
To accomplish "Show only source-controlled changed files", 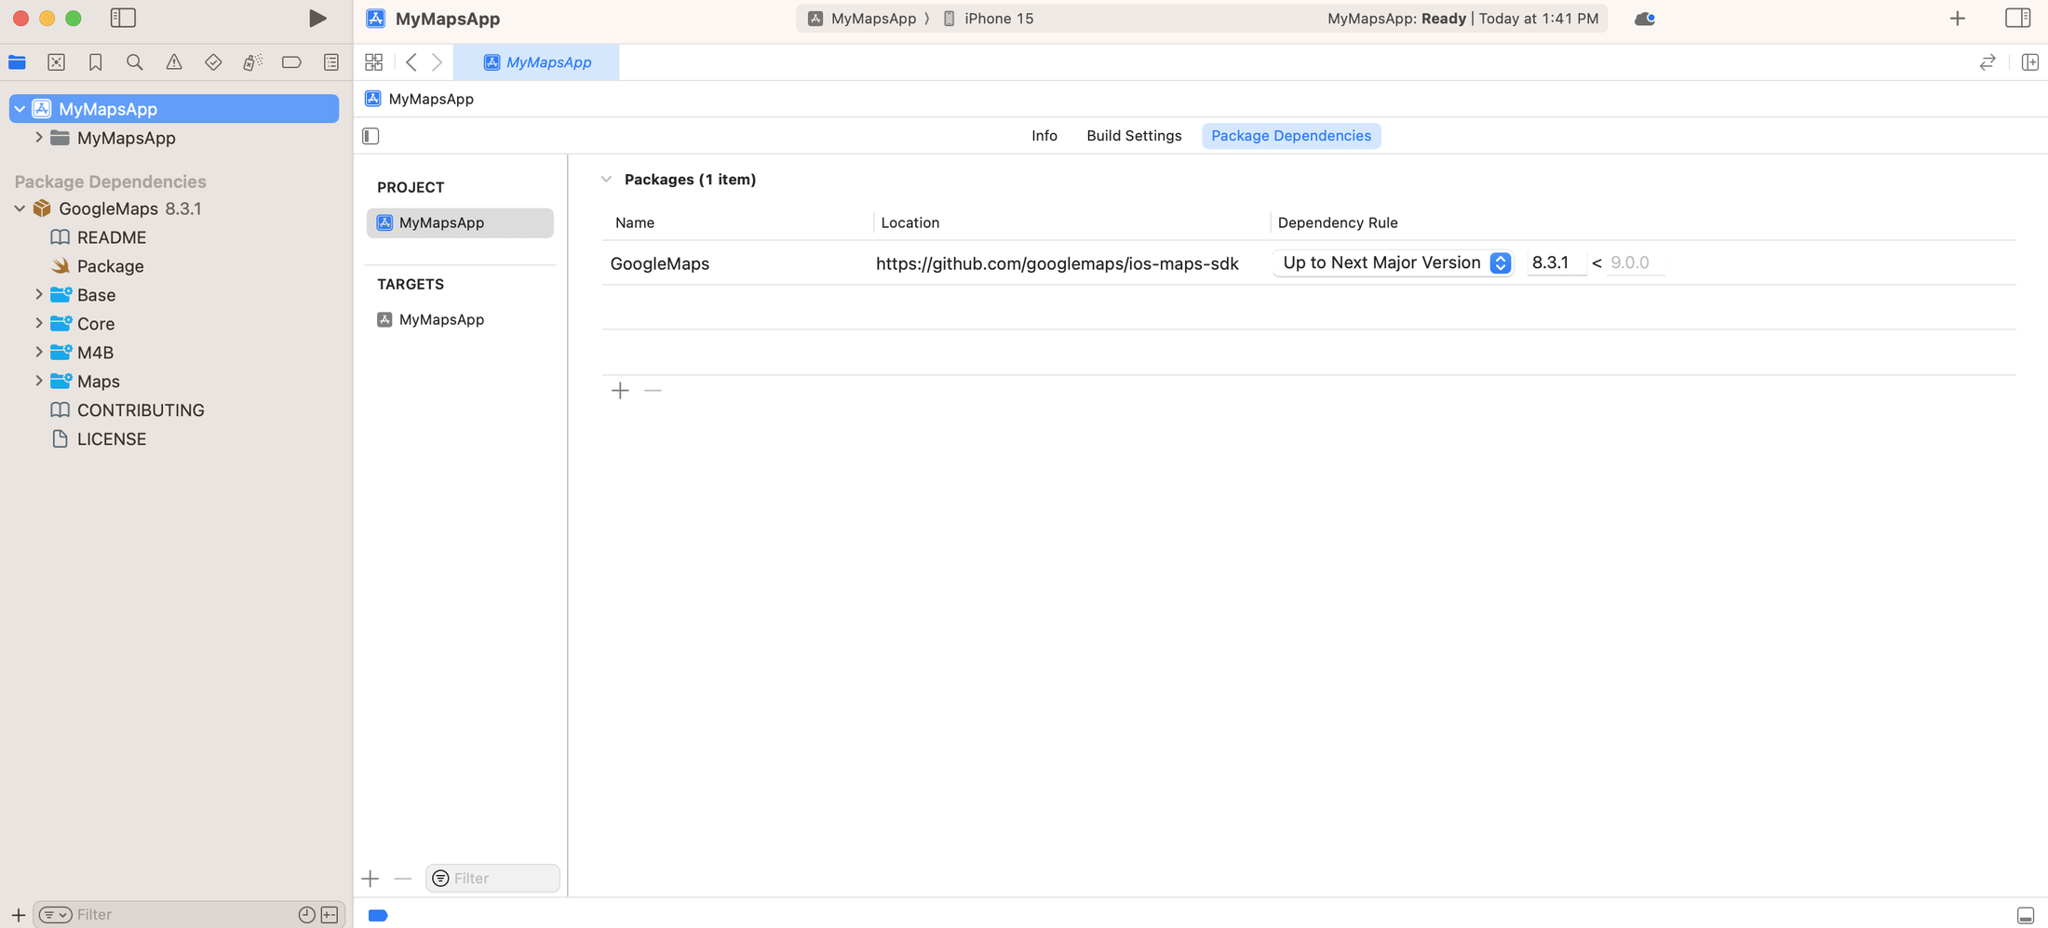I will click(x=330, y=915).
